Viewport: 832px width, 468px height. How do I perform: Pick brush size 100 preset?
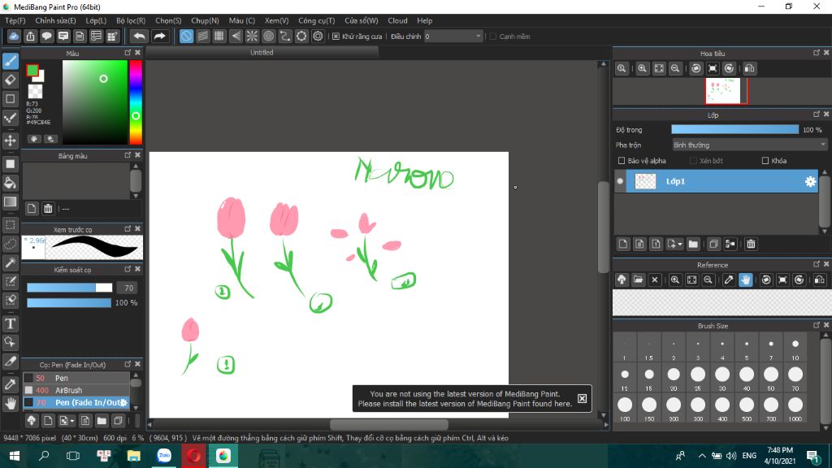click(625, 408)
